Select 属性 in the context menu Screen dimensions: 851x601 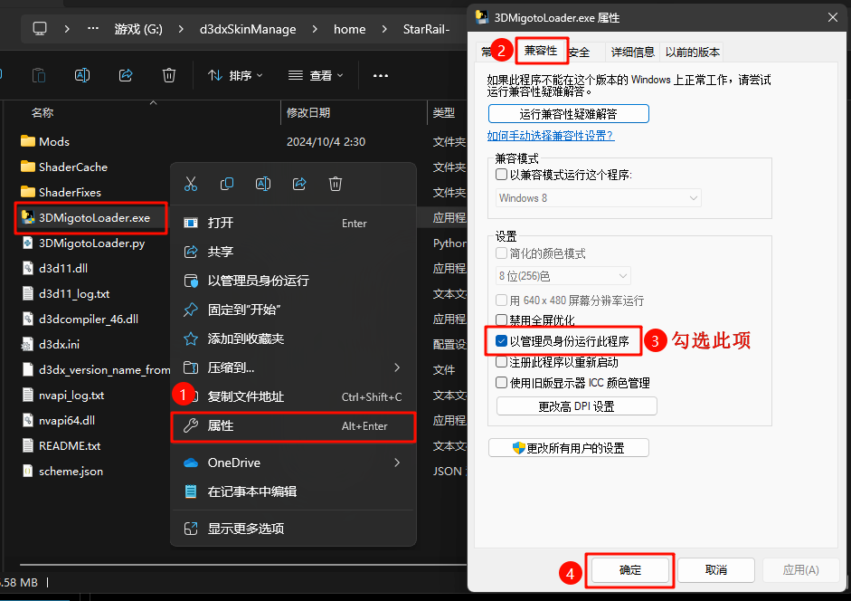293,426
